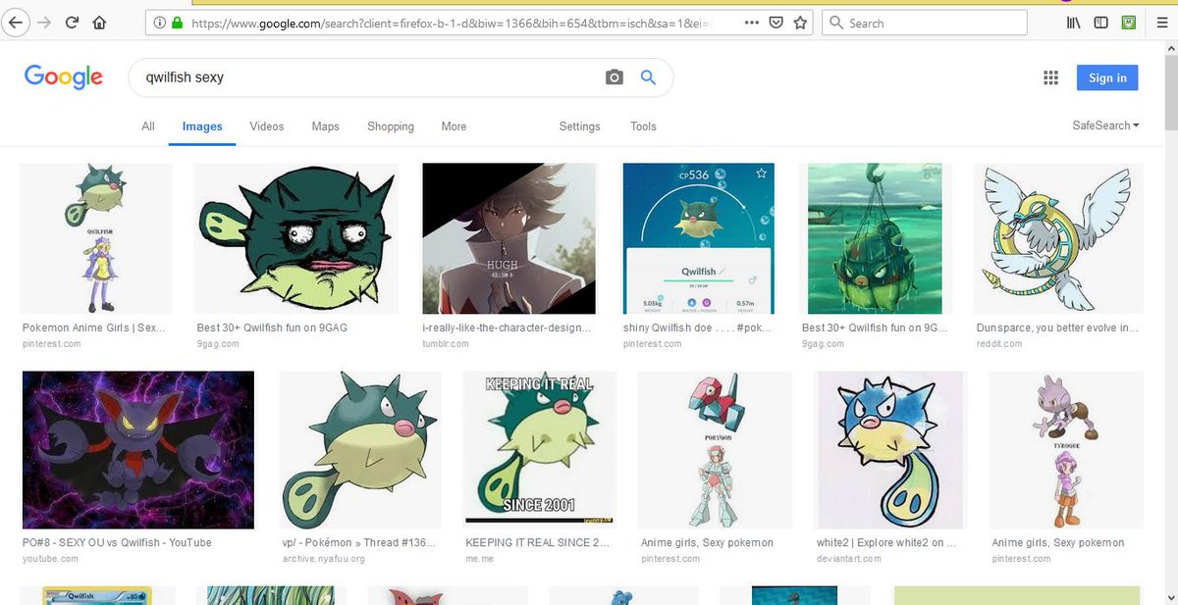Save page to Pocket icon

776,23
